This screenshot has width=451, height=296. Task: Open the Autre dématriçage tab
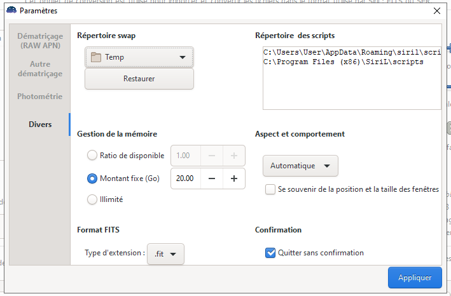[x=39, y=69]
